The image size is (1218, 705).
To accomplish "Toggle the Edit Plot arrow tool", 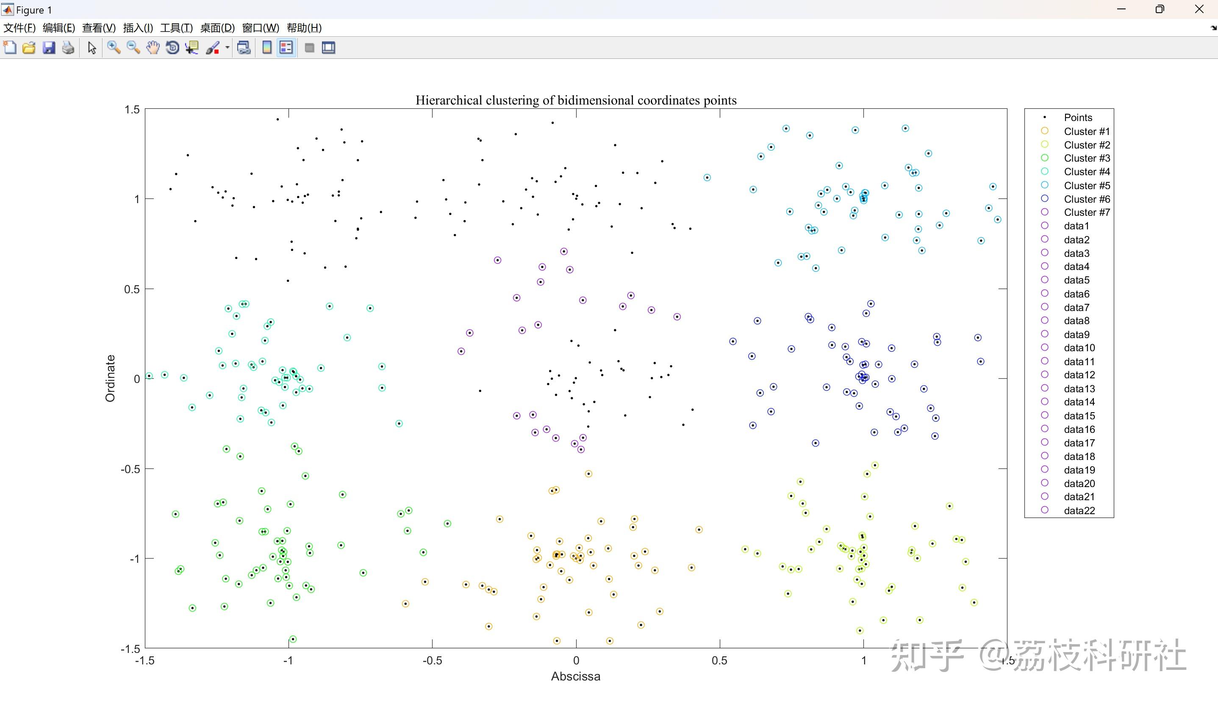I will (92, 48).
